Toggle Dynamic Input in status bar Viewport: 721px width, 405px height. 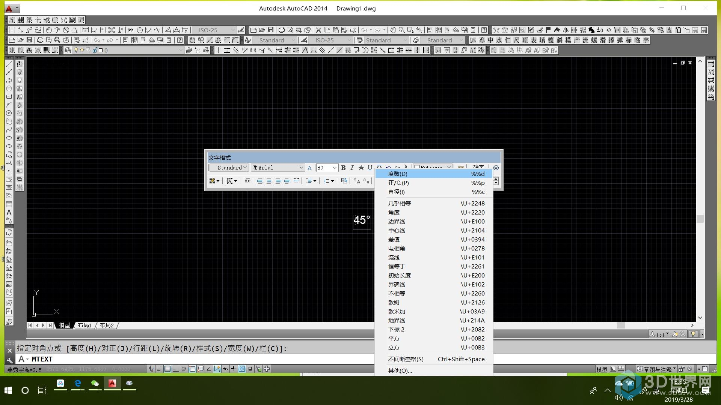pos(225,369)
